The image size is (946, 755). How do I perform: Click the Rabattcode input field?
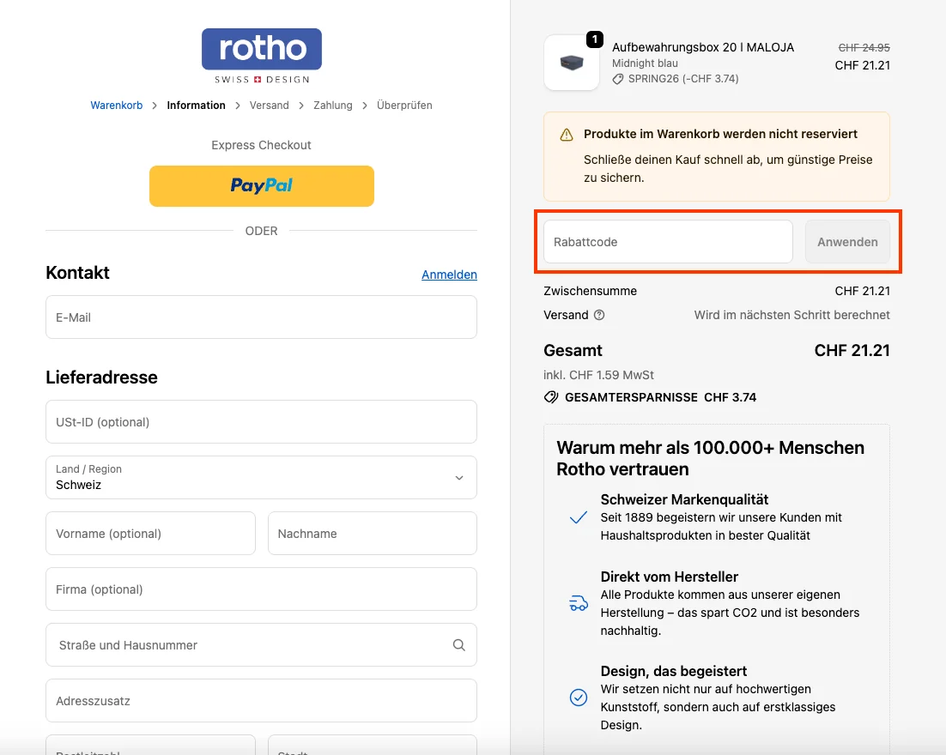[x=667, y=241]
